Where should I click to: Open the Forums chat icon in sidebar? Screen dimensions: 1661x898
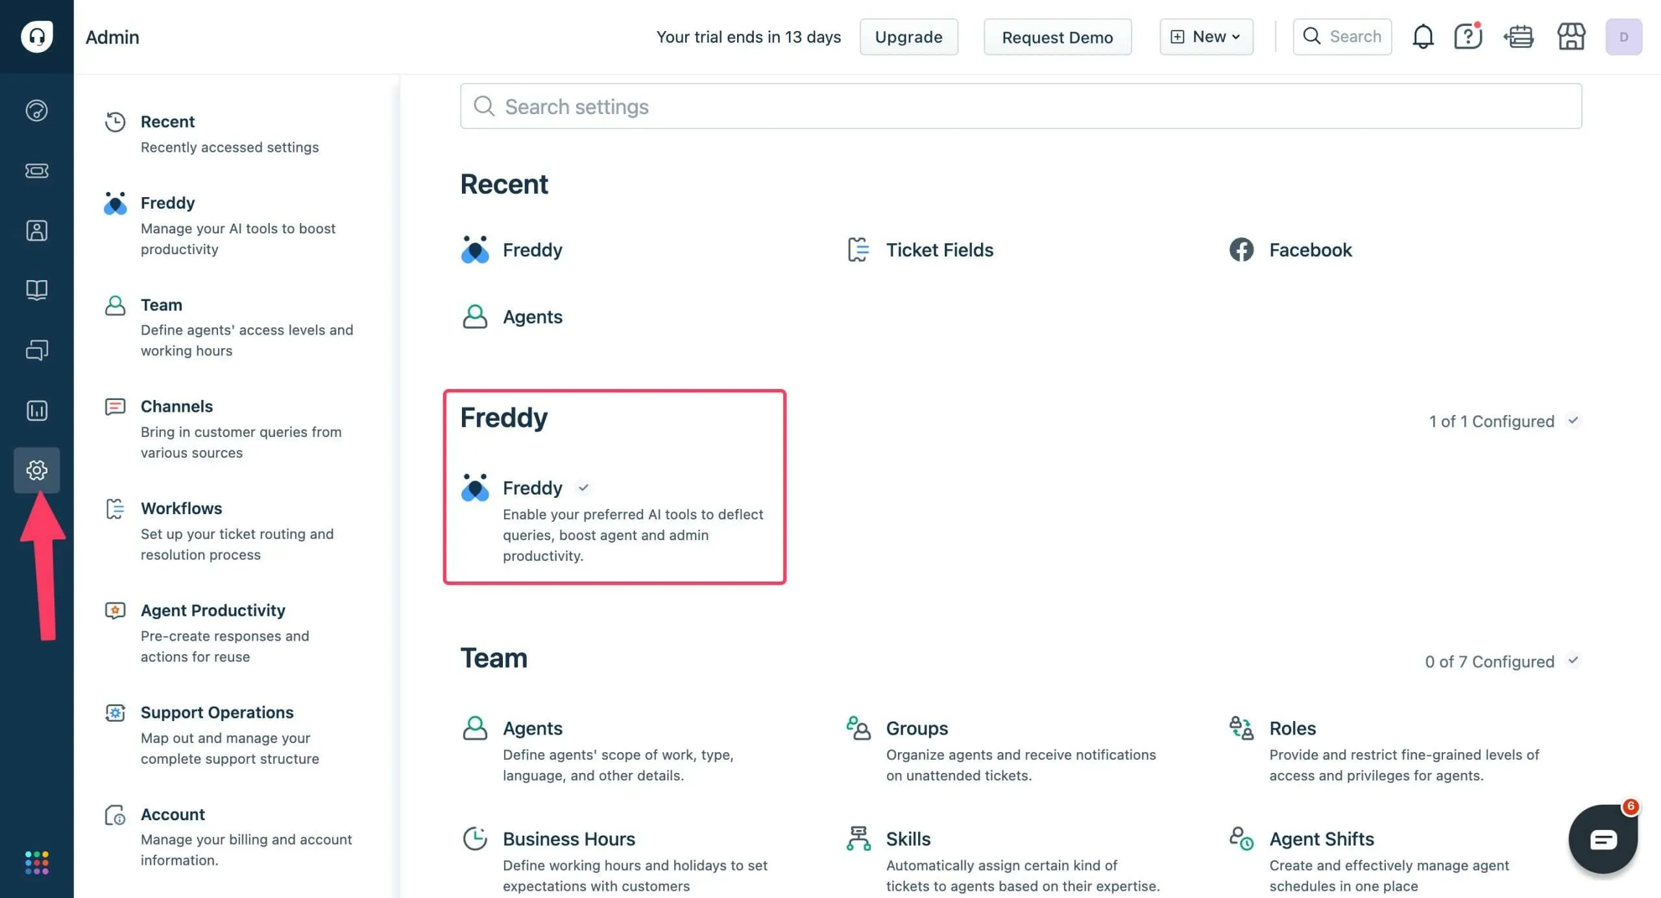36,350
